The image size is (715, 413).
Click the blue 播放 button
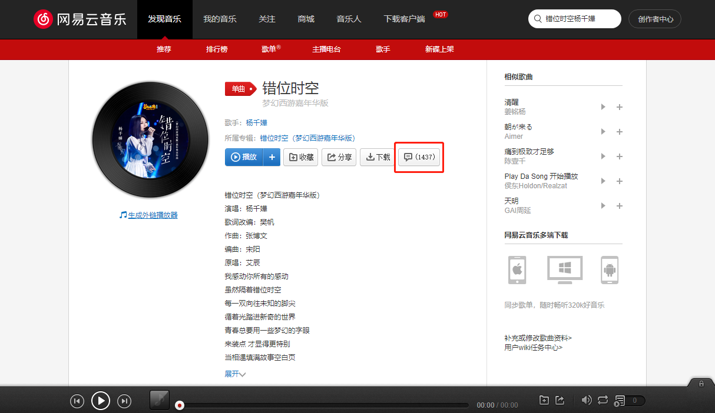coord(244,157)
